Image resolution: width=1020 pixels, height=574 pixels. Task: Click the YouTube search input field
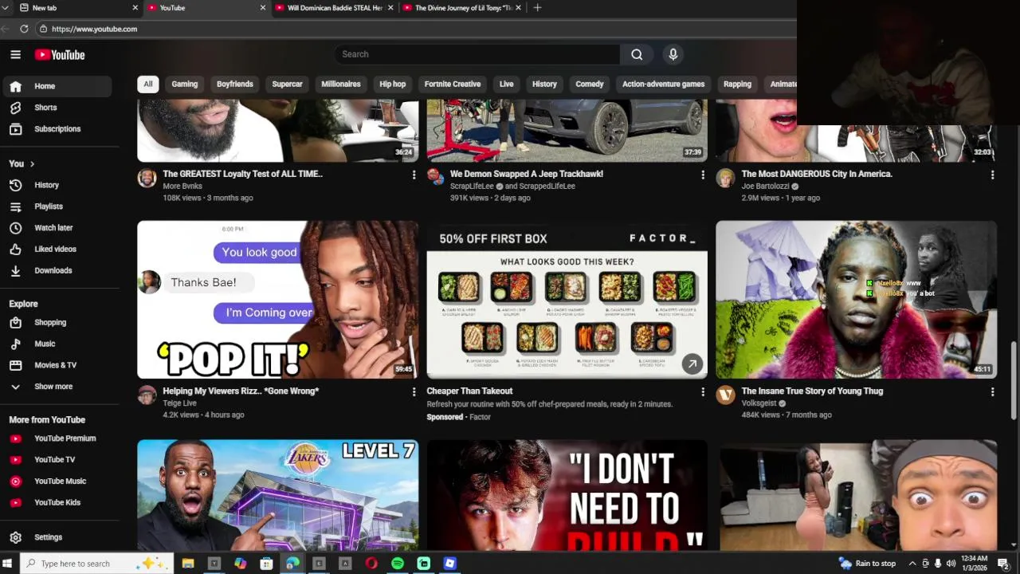tap(478, 54)
